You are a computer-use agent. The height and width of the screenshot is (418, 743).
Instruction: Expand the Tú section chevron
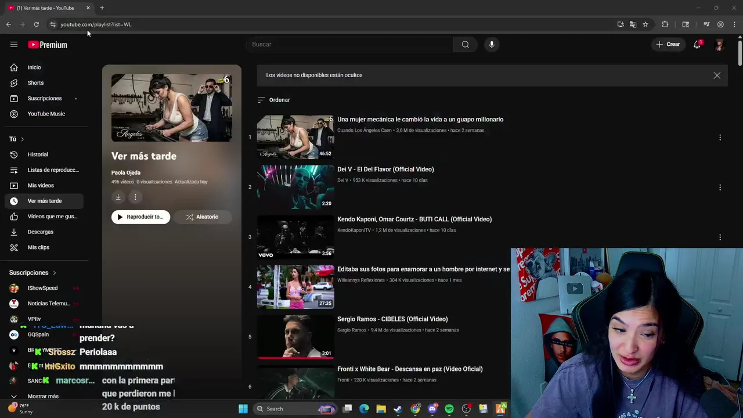[x=22, y=139]
